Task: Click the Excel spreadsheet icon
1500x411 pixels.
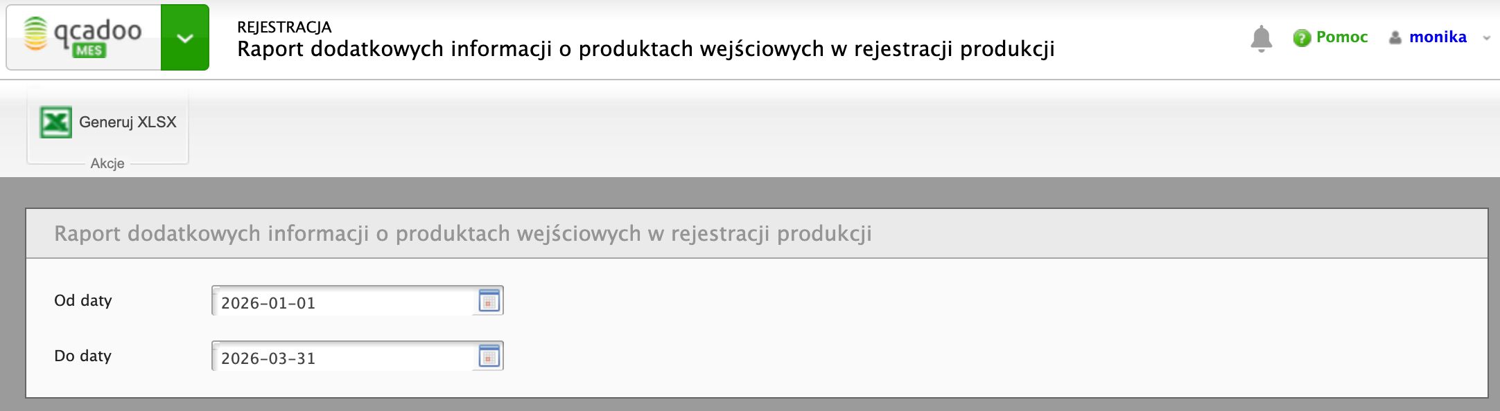Action: [x=55, y=122]
